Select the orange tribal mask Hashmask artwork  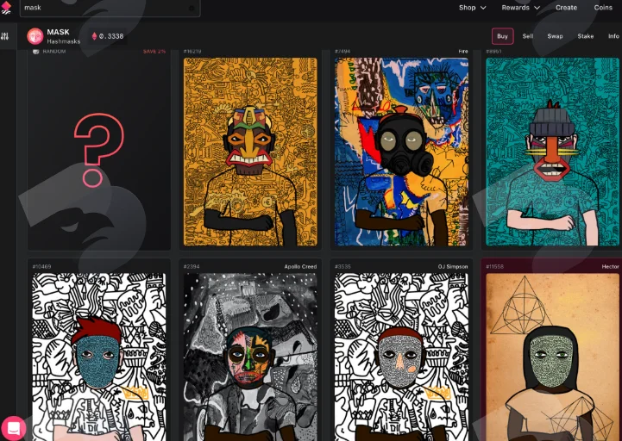pyautogui.click(x=250, y=152)
